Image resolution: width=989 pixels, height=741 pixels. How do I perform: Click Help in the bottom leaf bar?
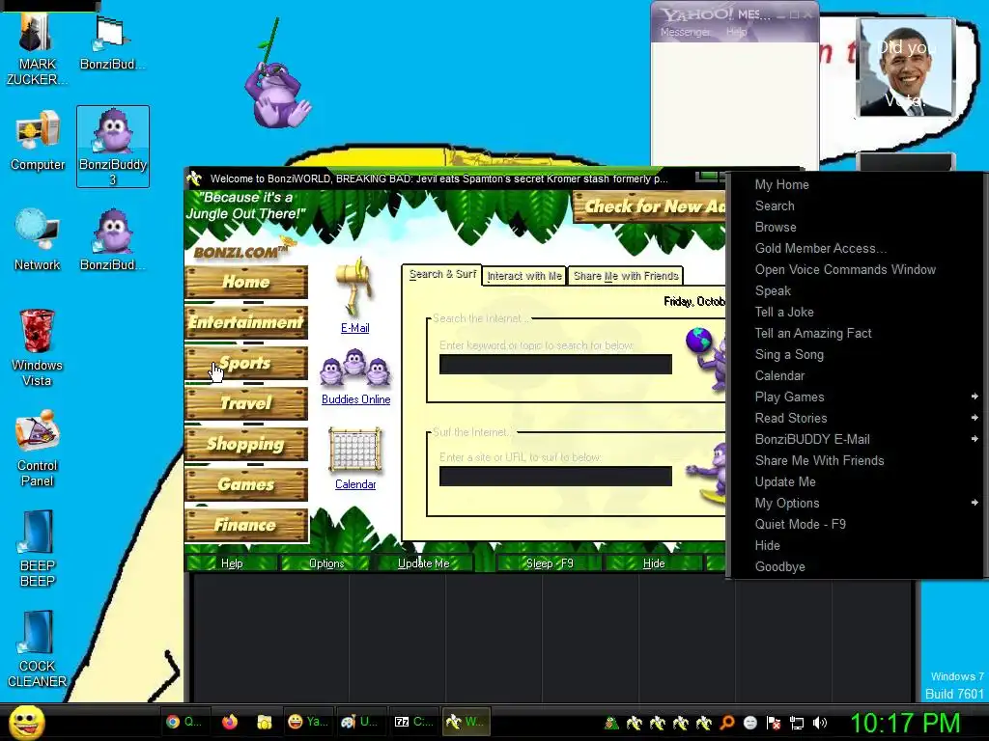click(x=232, y=563)
